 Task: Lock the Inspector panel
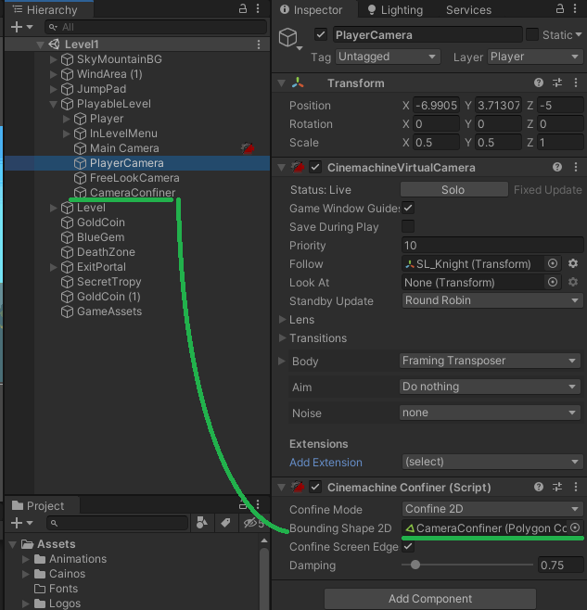click(x=560, y=9)
